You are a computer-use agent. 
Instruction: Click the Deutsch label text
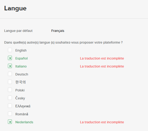22,74
